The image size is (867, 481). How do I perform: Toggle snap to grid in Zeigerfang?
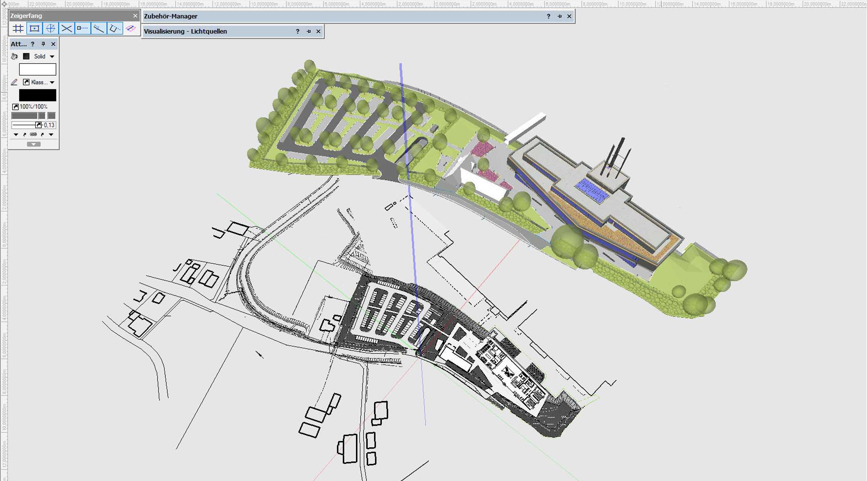pos(18,28)
